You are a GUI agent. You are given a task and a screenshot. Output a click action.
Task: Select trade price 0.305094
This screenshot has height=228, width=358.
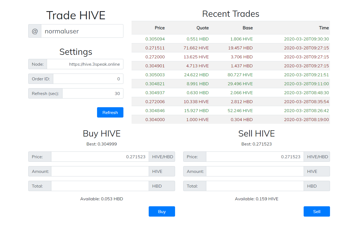point(155,39)
